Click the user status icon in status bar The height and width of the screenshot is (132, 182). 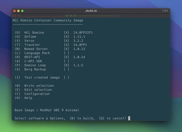tap(120, 16)
